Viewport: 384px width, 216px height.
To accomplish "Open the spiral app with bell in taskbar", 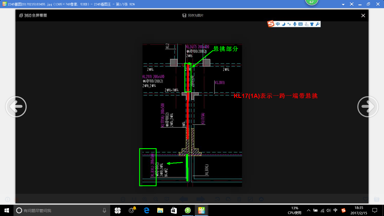I will click(x=132, y=210).
